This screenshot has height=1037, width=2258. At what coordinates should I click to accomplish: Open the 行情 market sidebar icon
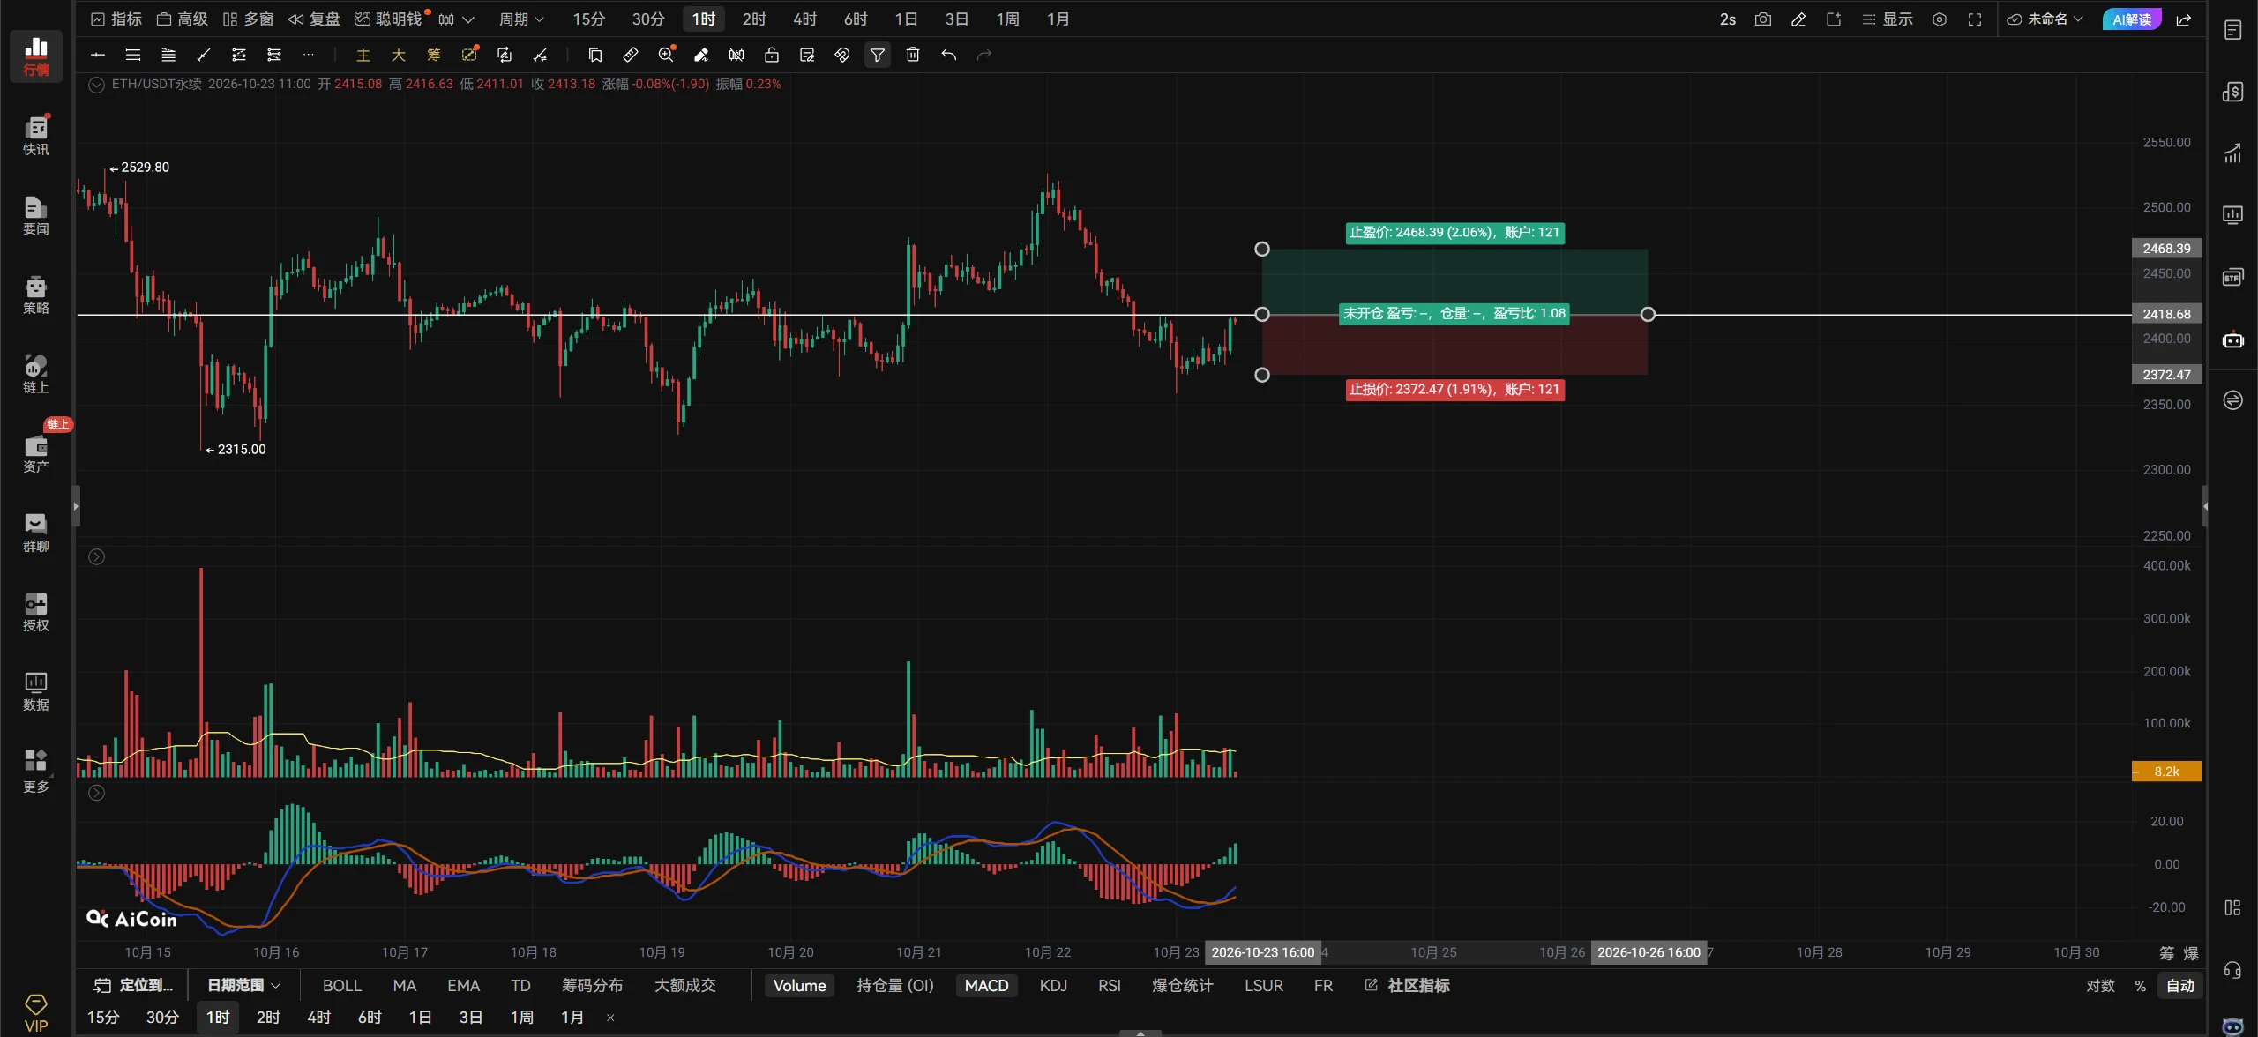pos(35,56)
